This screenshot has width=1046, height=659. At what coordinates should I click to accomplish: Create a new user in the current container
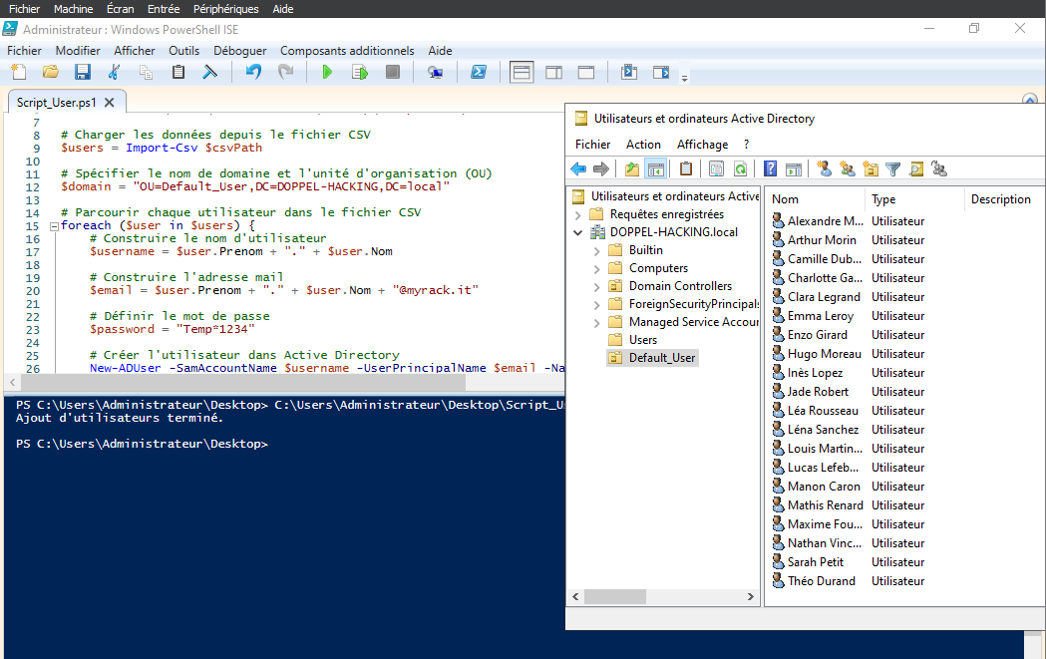(x=824, y=169)
